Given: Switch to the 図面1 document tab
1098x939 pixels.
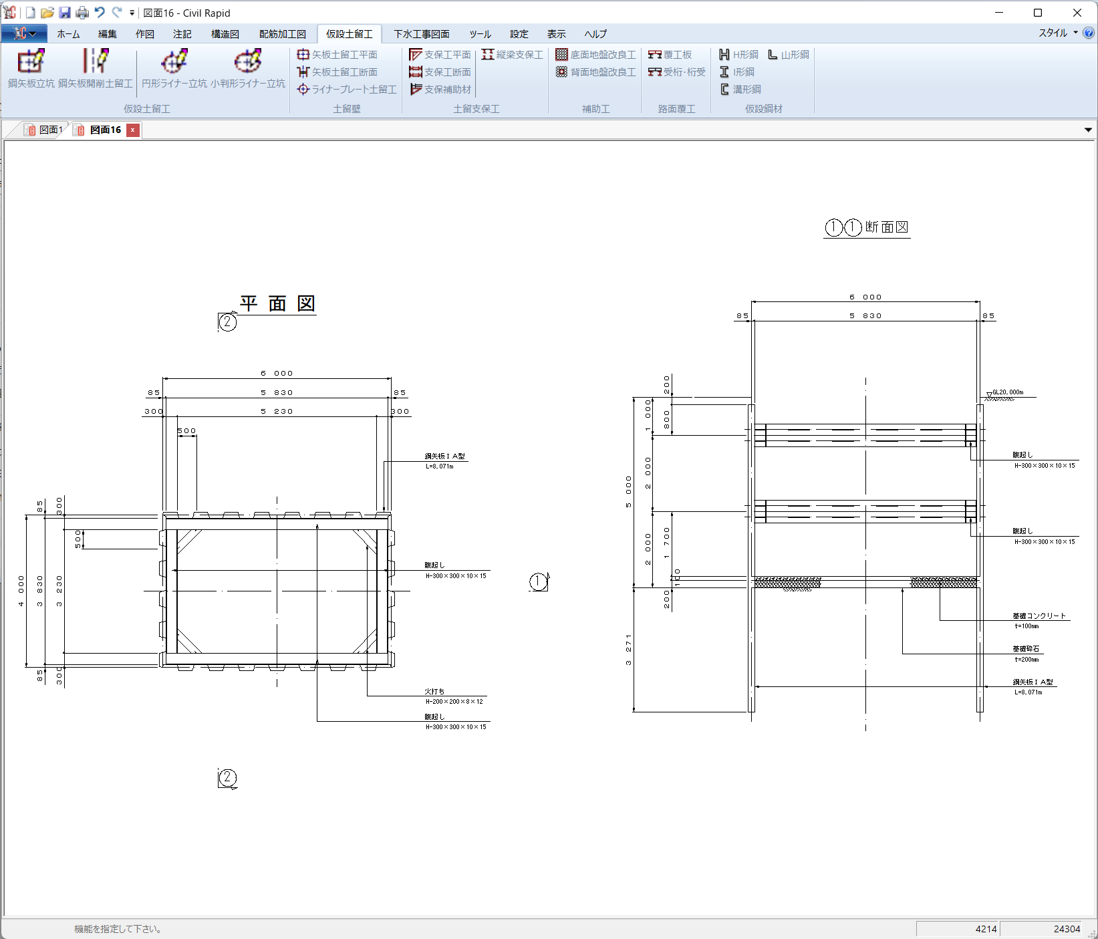Looking at the screenshot, I should (44, 130).
